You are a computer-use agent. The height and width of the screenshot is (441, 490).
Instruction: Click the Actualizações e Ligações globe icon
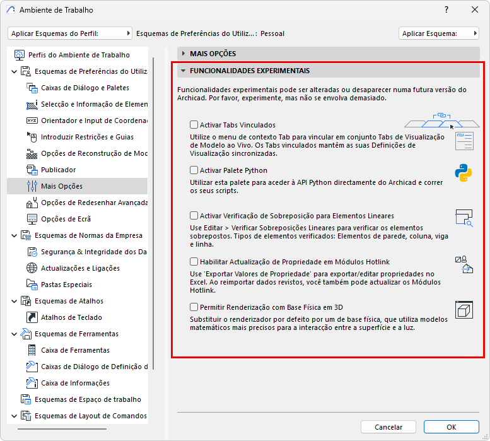tap(32, 268)
